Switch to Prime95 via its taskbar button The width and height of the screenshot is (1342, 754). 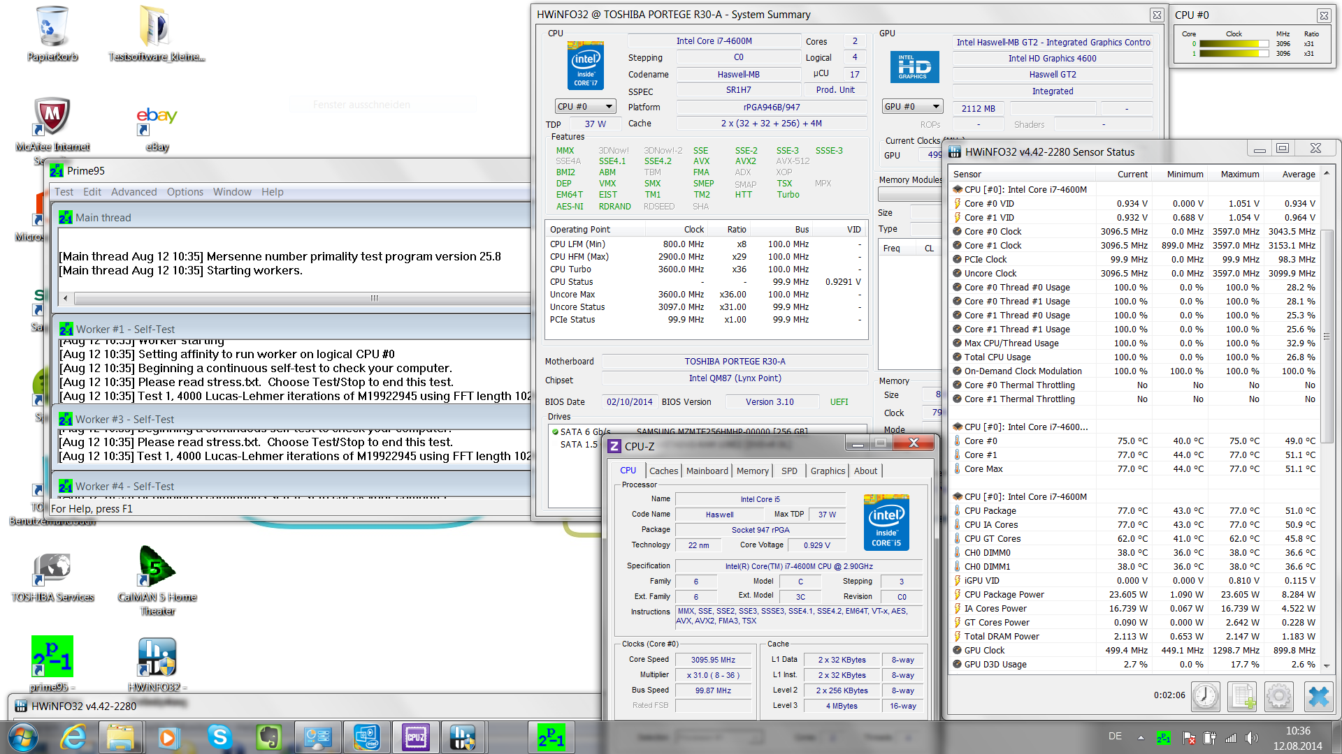[x=551, y=737]
